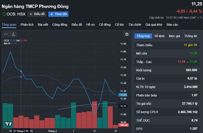The height and width of the screenshot is (133, 203).
Task: Go to Cộng đồng tab
Action: click(60, 25)
